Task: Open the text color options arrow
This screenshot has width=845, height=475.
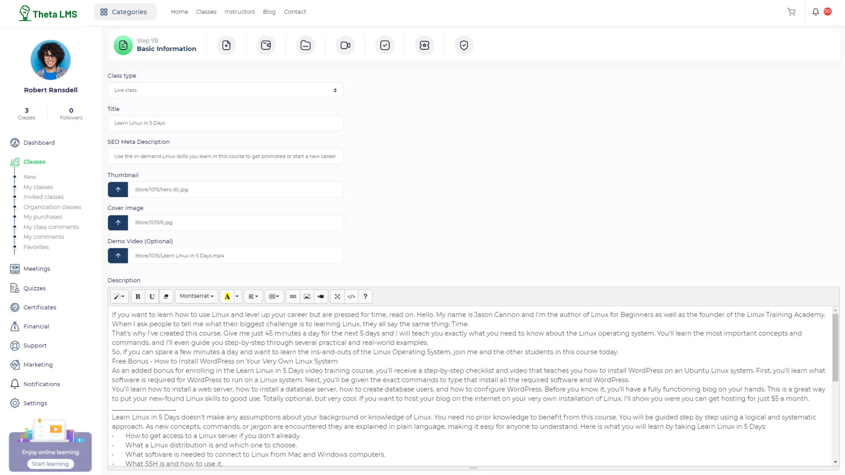Action: (237, 296)
